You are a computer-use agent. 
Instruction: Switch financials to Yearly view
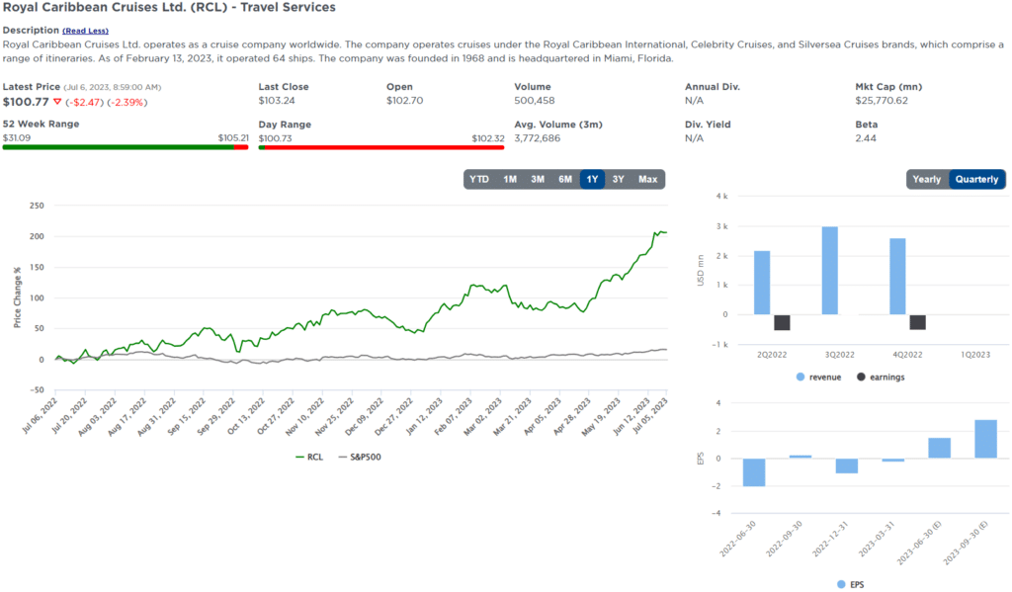[927, 180]
